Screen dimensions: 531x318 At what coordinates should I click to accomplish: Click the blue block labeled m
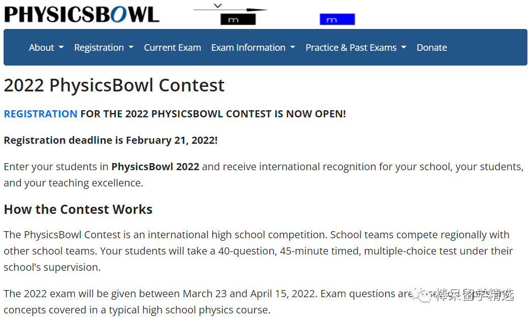click(x=337, y=19)
